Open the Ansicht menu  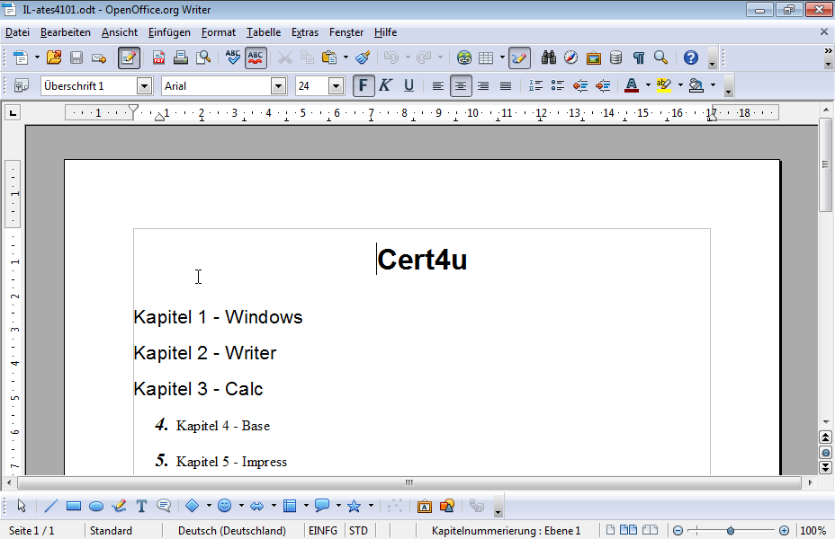point(120,32)
